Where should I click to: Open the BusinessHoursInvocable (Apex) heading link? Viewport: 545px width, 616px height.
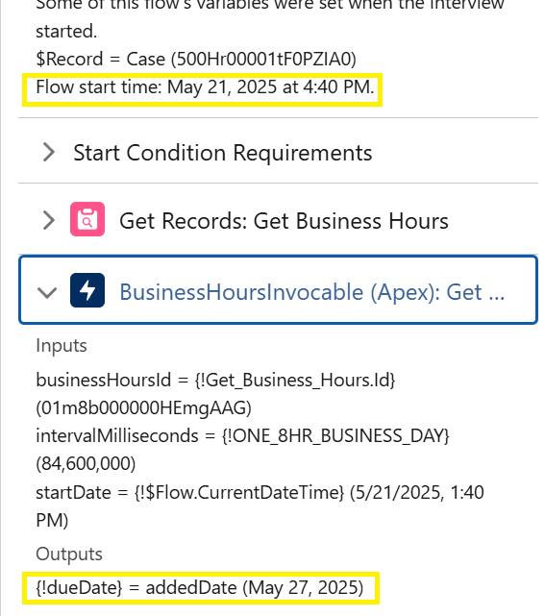[312, 292]
